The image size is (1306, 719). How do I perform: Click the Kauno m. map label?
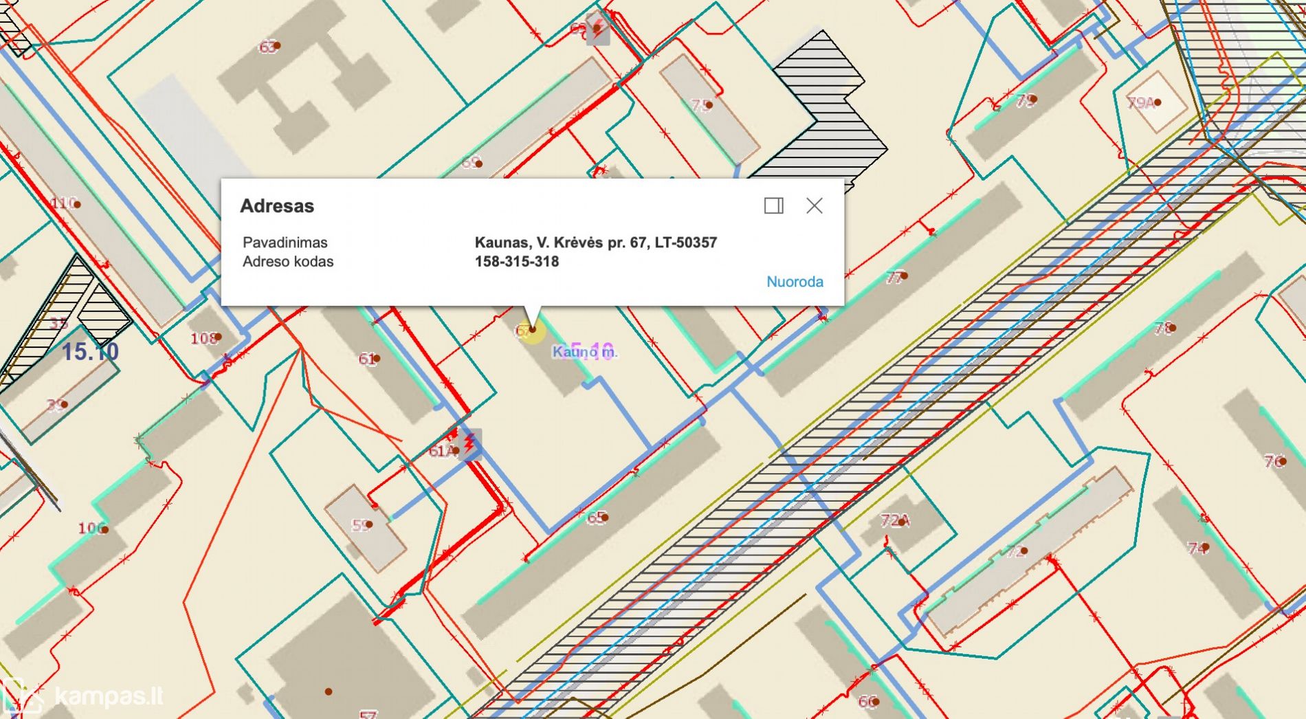[x=585, y=352]
